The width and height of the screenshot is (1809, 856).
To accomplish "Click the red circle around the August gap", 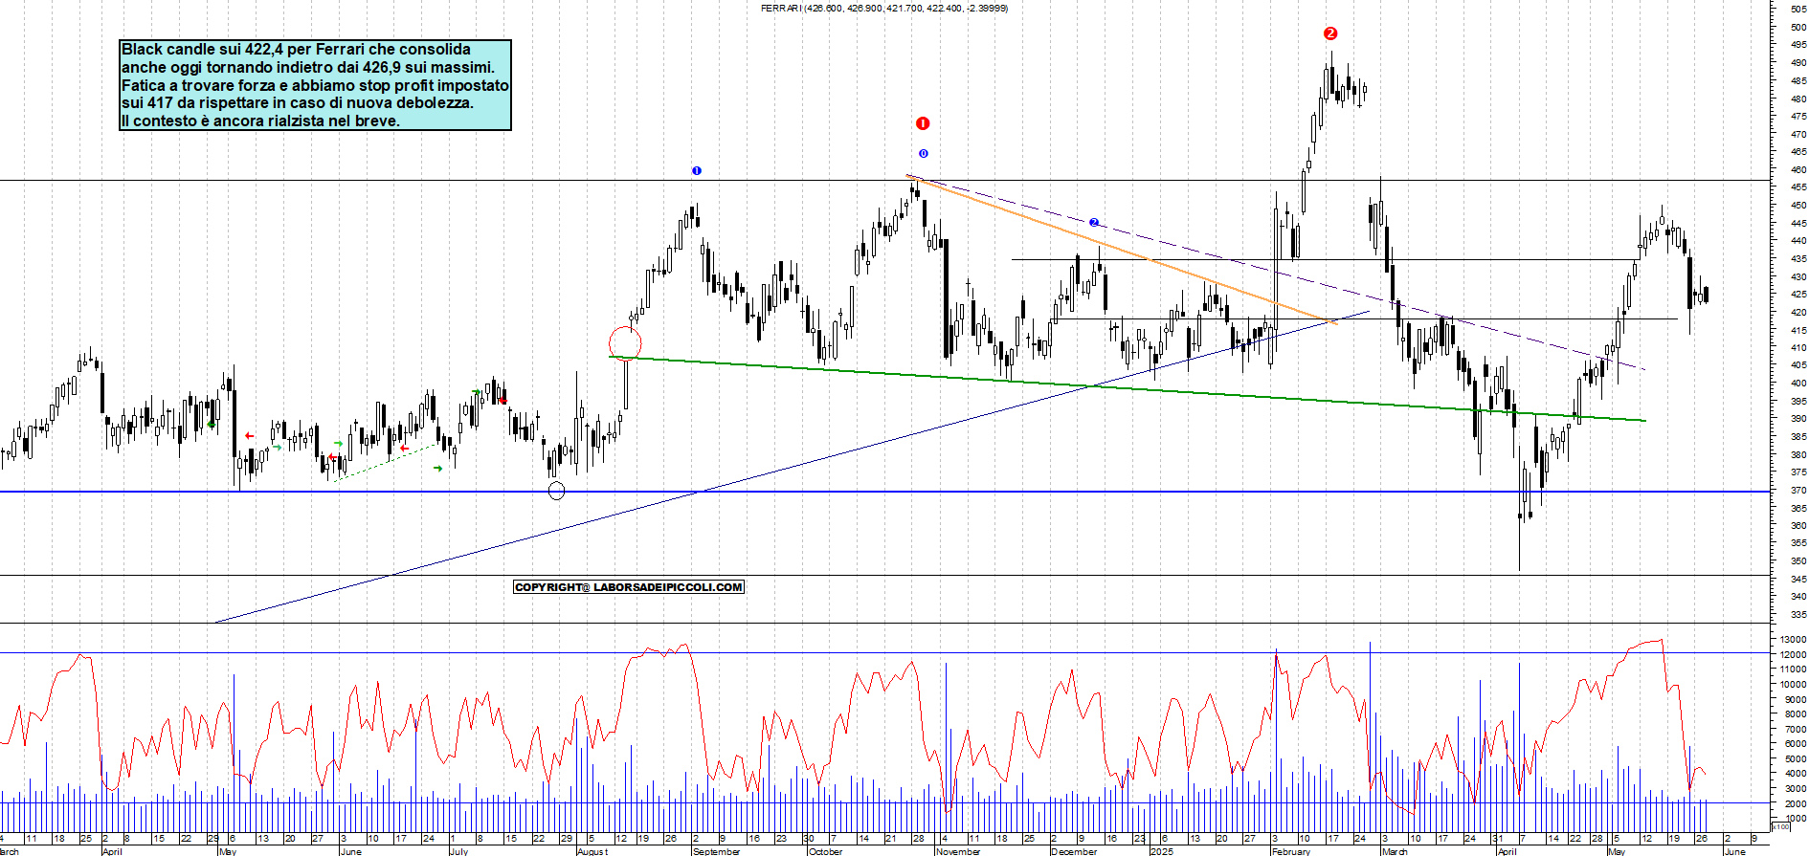I will 625,342.
